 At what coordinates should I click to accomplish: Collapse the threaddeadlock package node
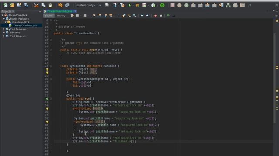pos(6,22)
